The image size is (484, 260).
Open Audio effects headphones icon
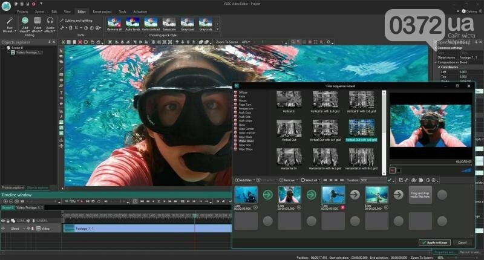[50, 21]
